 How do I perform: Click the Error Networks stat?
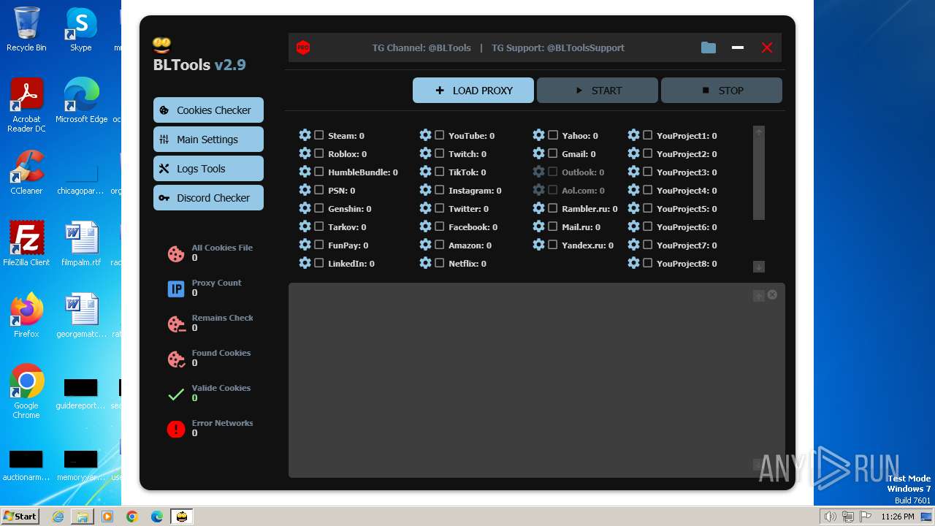(210, 428)
